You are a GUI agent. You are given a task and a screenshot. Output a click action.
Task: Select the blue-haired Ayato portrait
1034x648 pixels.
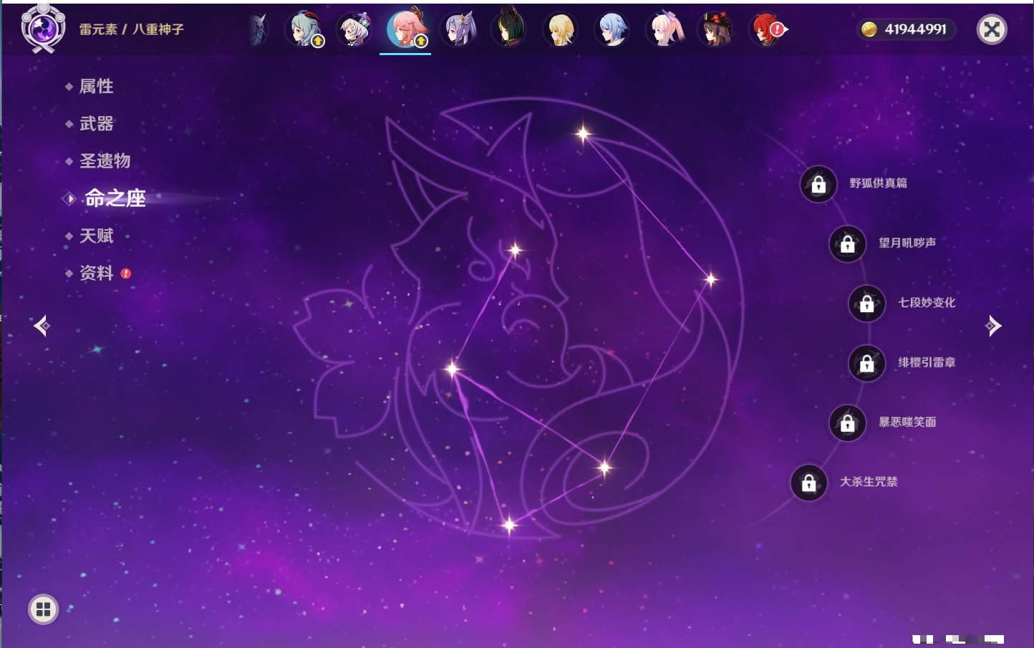click(x=613, y=29)
